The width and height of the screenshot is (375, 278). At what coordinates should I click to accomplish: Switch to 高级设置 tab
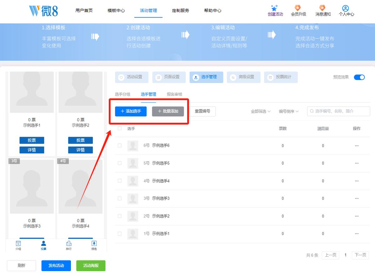click(244, 77)
